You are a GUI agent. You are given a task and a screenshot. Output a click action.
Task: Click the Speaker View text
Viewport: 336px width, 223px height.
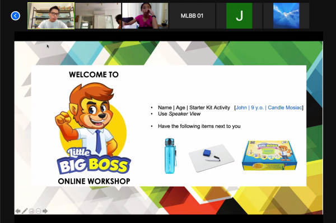[x=184, y=114]
